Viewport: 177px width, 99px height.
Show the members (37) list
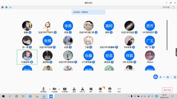pyautogui.click(x=82, y=90)
